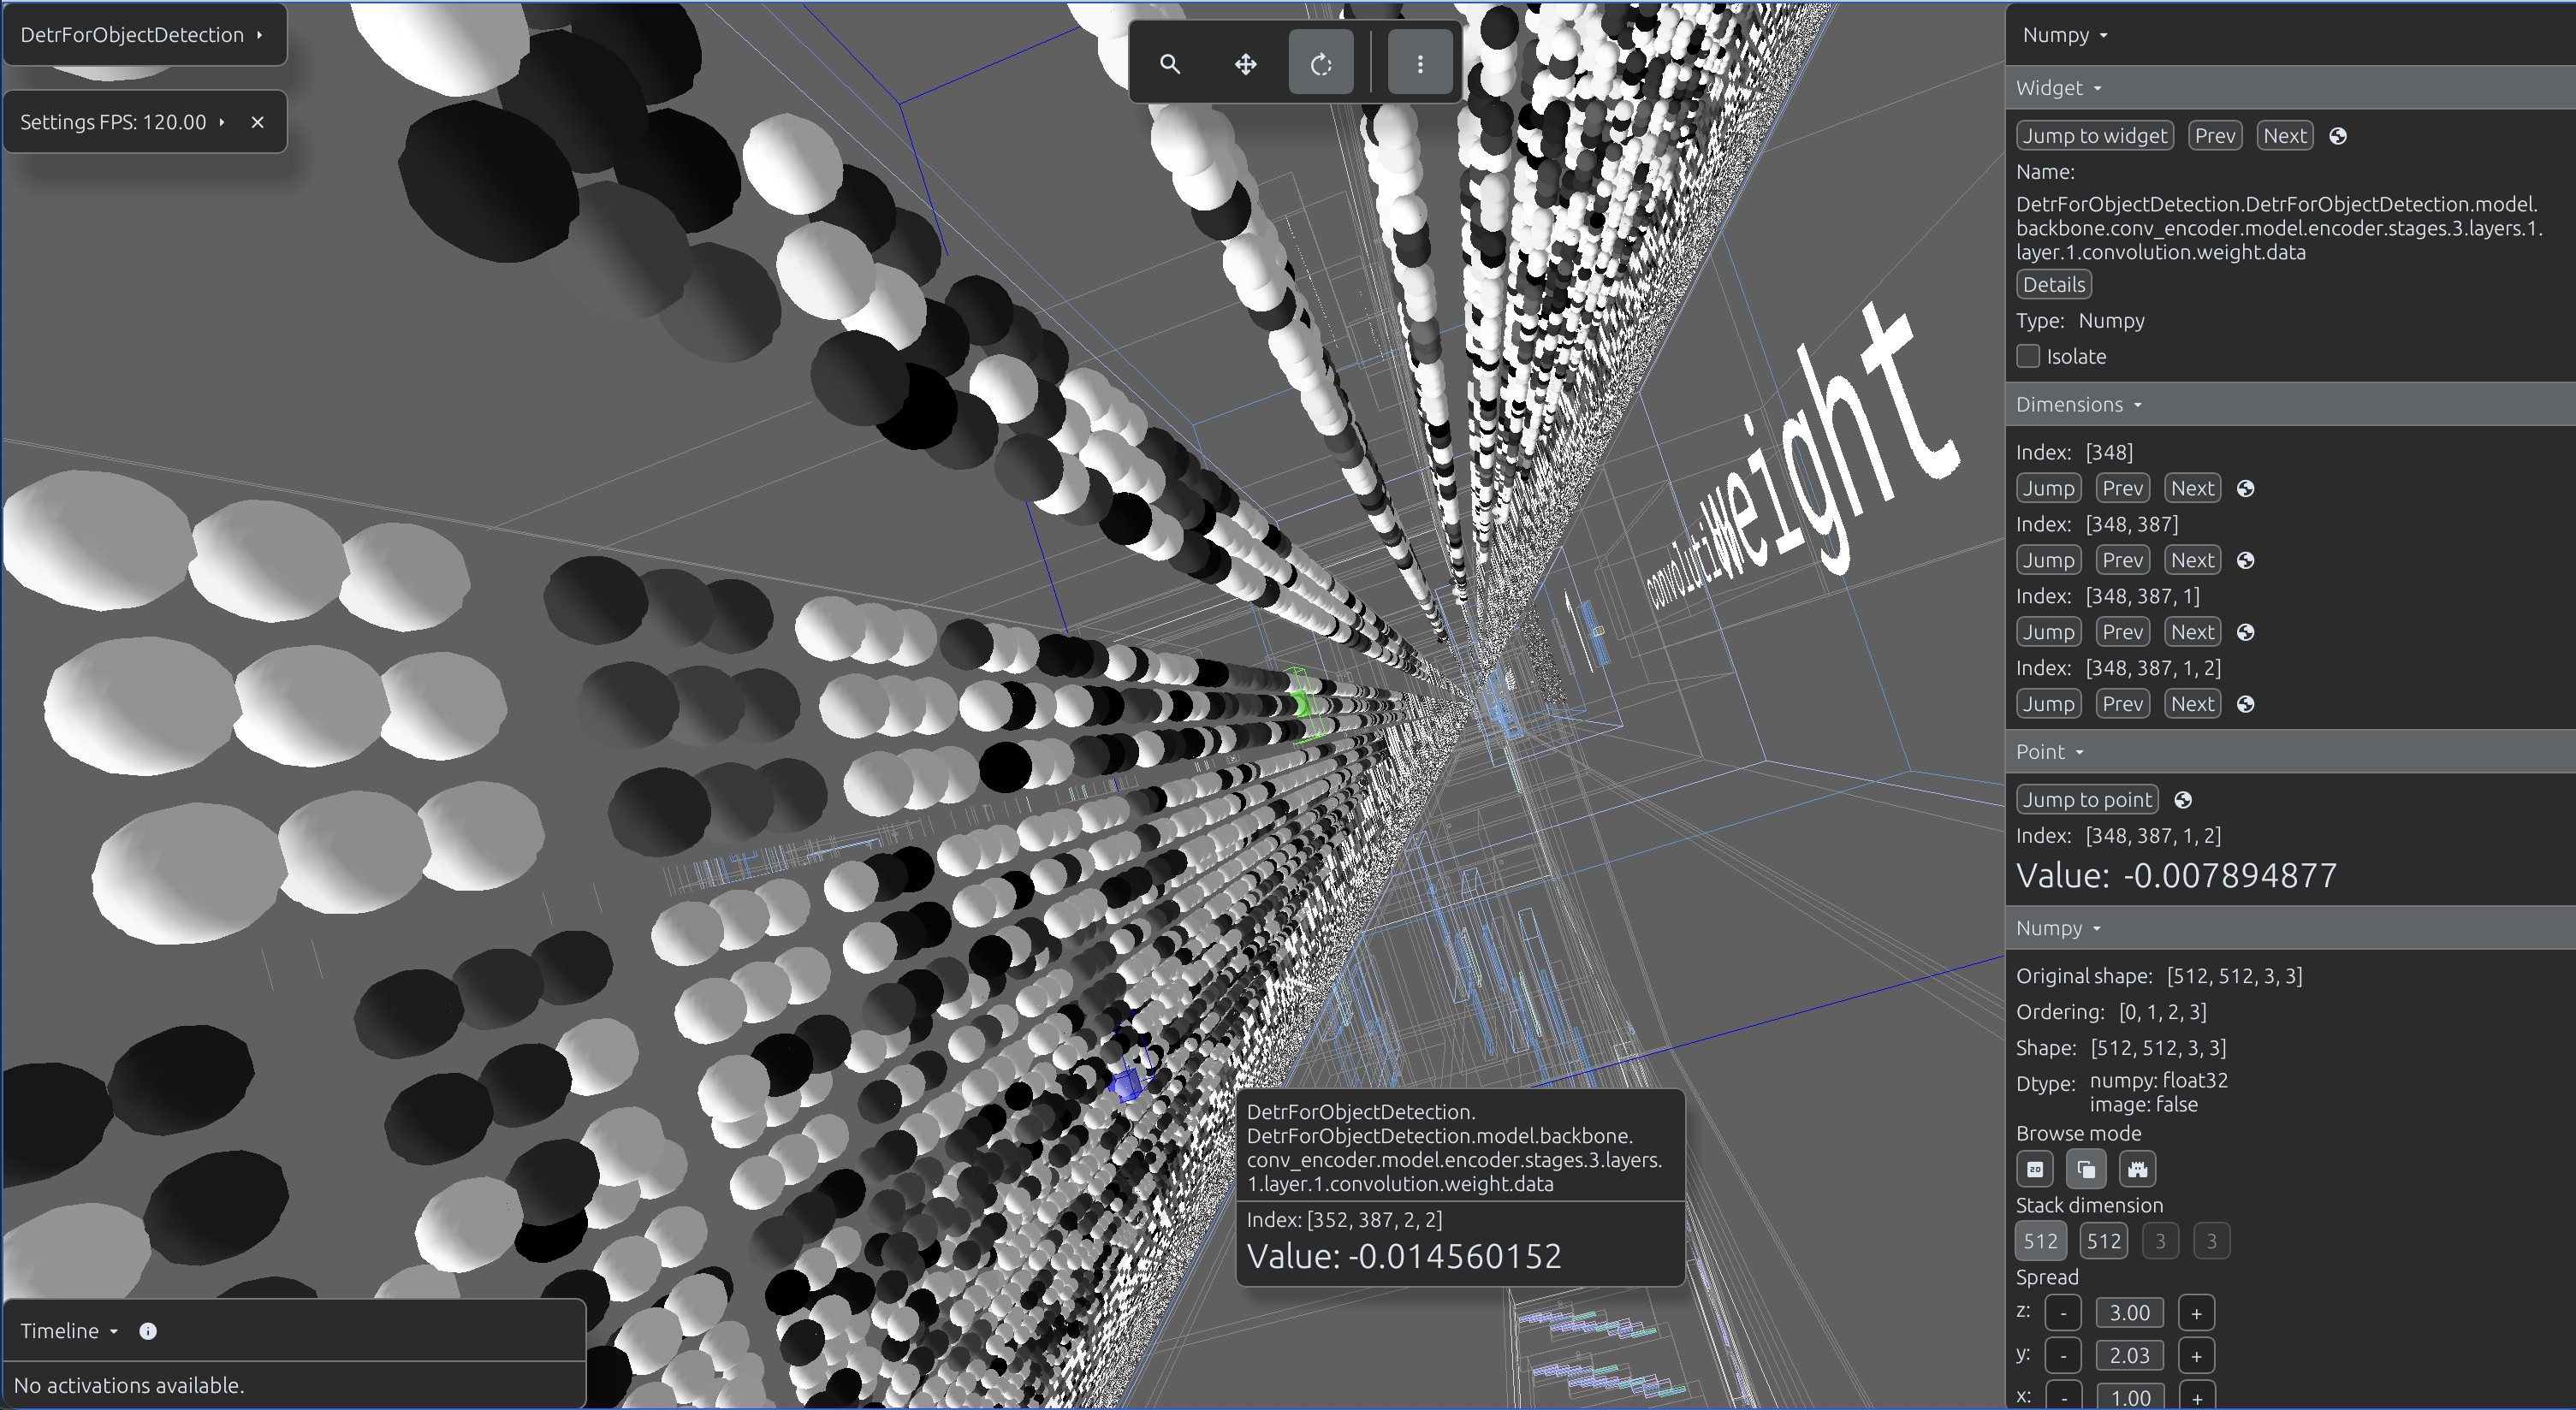Close the Settings FPS panel
This screenshot has width=2576, height=1410.
[x=258, y=122]
